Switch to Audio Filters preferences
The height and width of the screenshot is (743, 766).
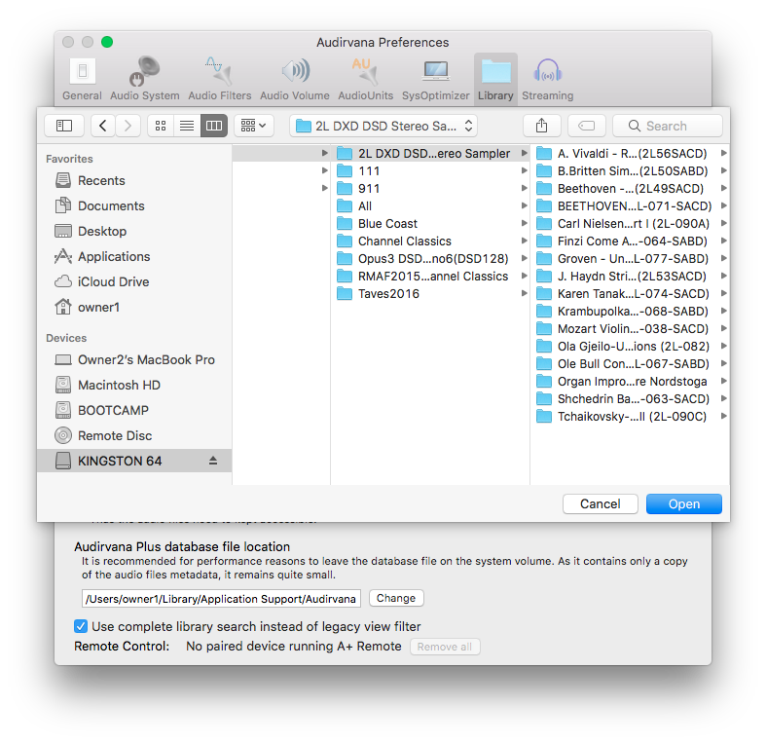[x=220, y=79]
